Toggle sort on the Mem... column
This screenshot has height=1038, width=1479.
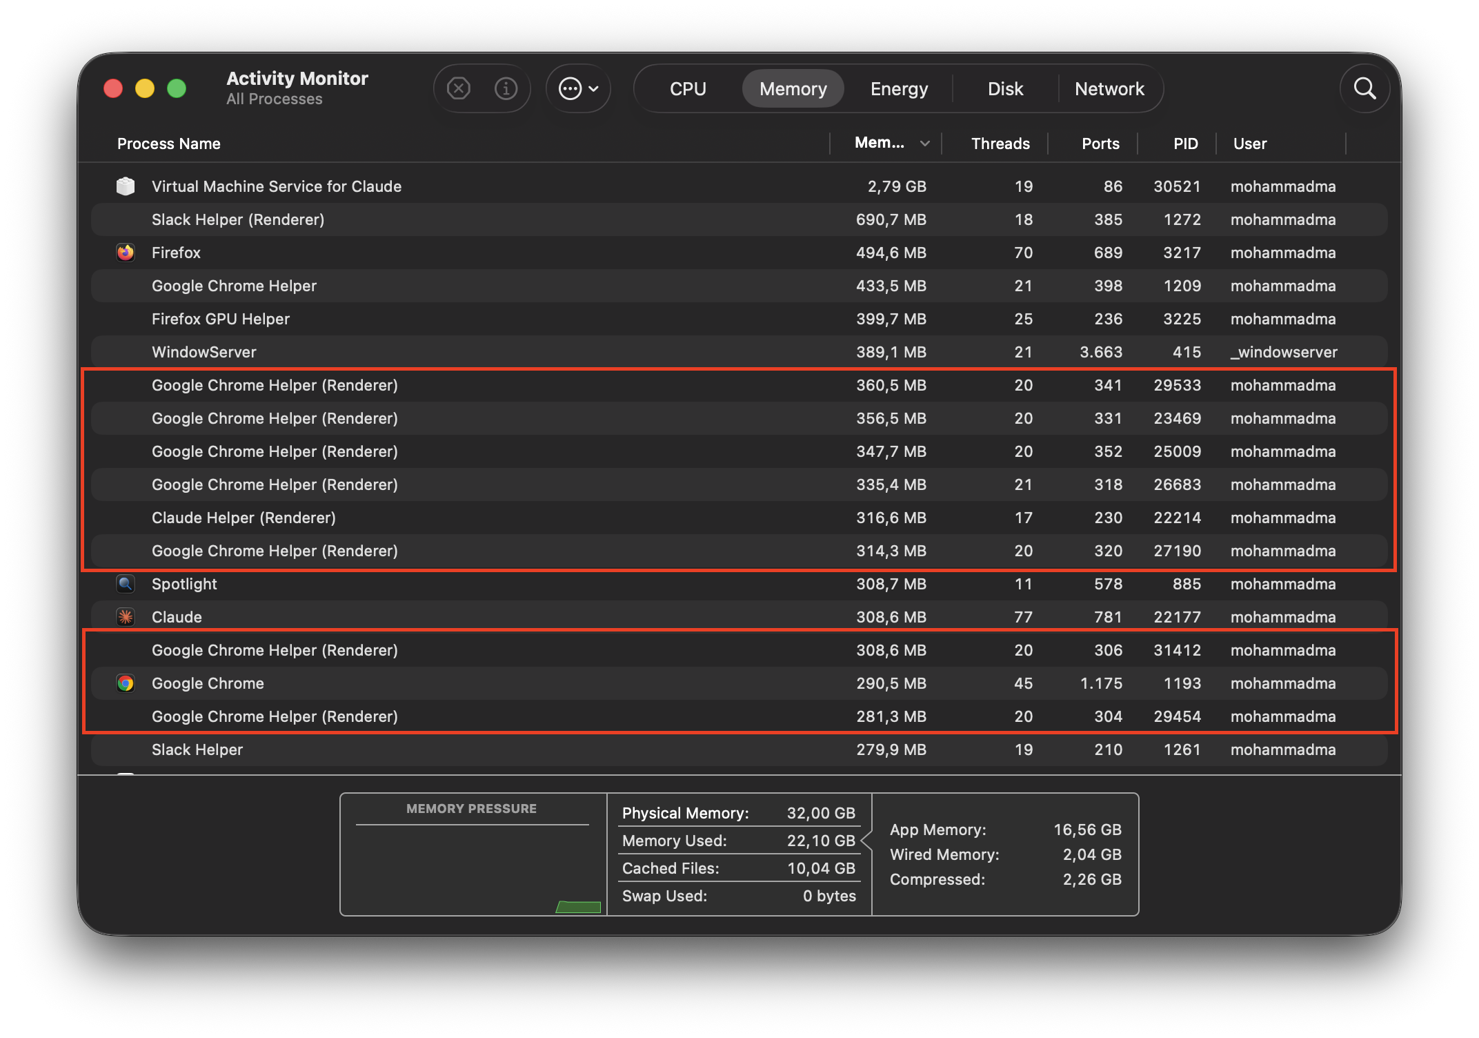[x=886, y=143]
